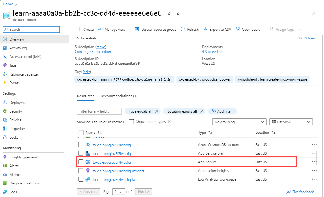Click Export to CSV download icon
The width and height of the screenshot is (324, 197).
205,29
